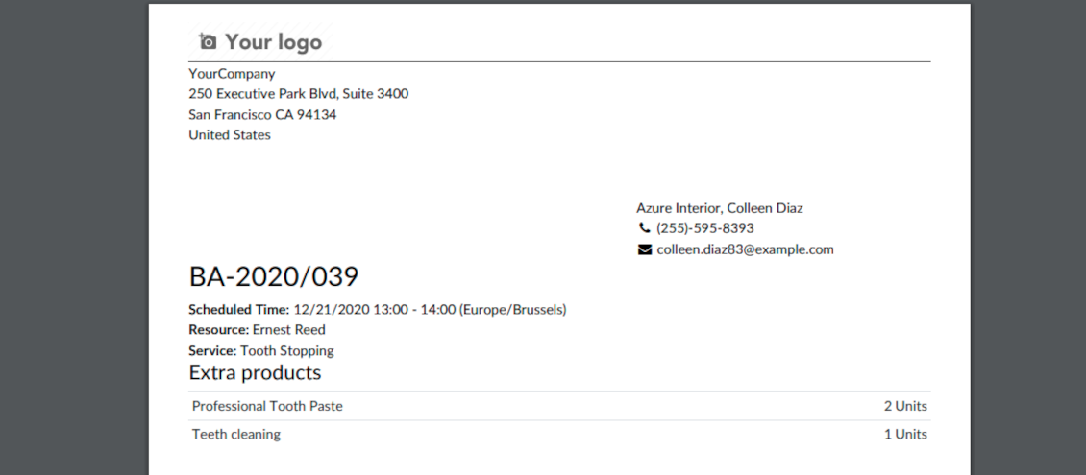Click the Azure Interior, Colleen Diaz contact name
The image size is (1086, 475).
click(719, 208)
